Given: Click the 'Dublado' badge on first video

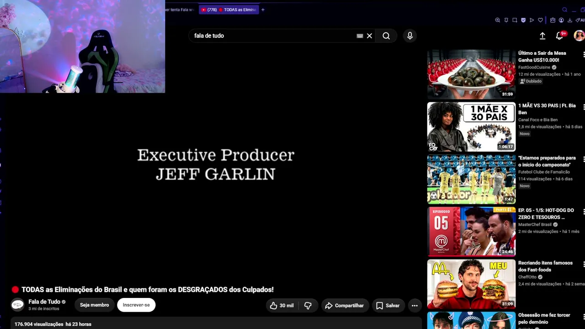Looking at the screenshot, I should point(530,81).
